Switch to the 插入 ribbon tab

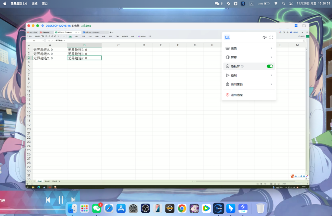[x=77, y=36]
